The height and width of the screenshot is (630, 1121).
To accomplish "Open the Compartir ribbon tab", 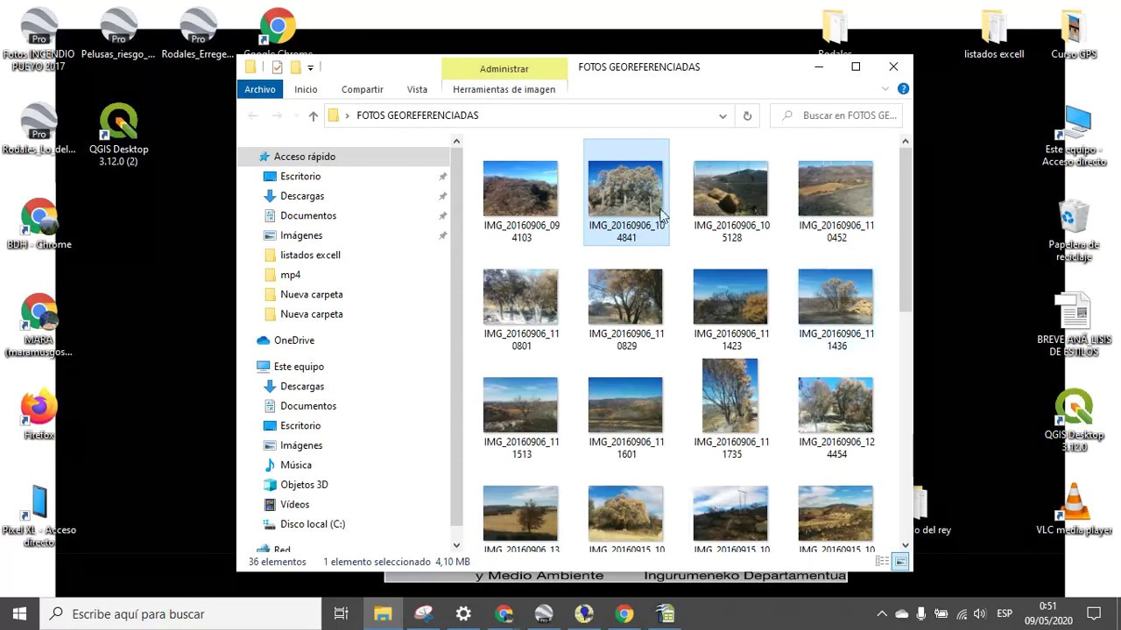I will tap(363, 89).
